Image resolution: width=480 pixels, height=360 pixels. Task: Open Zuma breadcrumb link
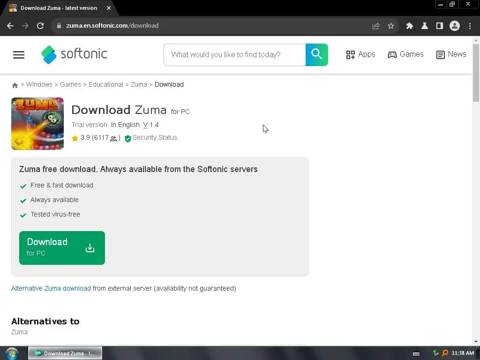(x=139, y=84)
